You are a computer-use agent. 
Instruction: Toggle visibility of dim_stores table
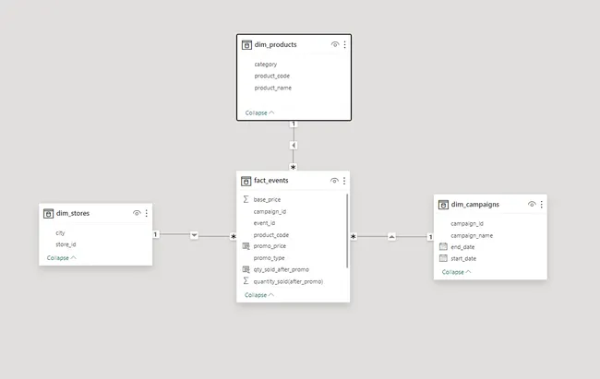click(137, 213)
